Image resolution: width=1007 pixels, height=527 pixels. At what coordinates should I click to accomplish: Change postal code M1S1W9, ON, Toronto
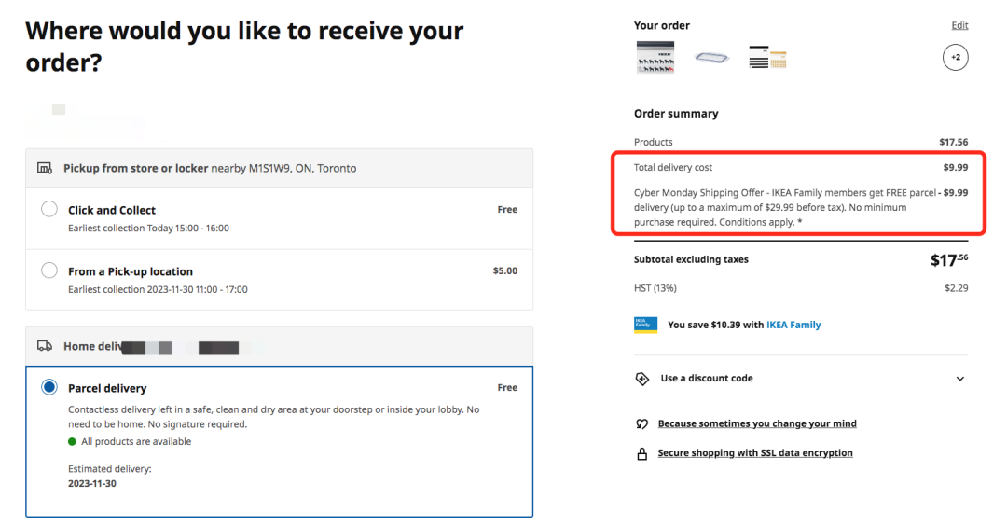(x=302, y=169)
